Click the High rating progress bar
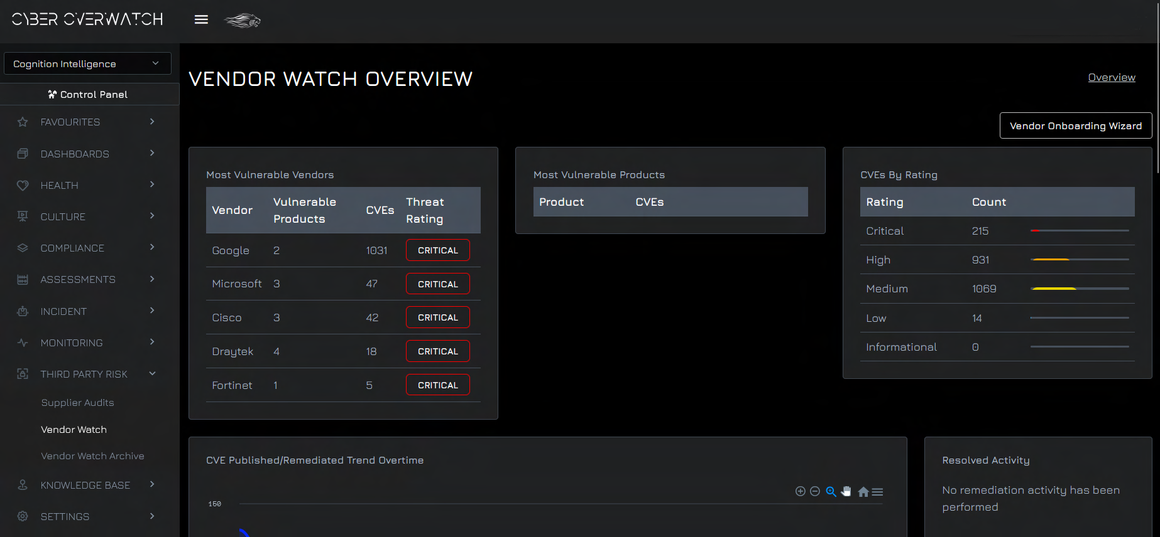Screen dimensions: 1160x537 [x=1080, y=260]
